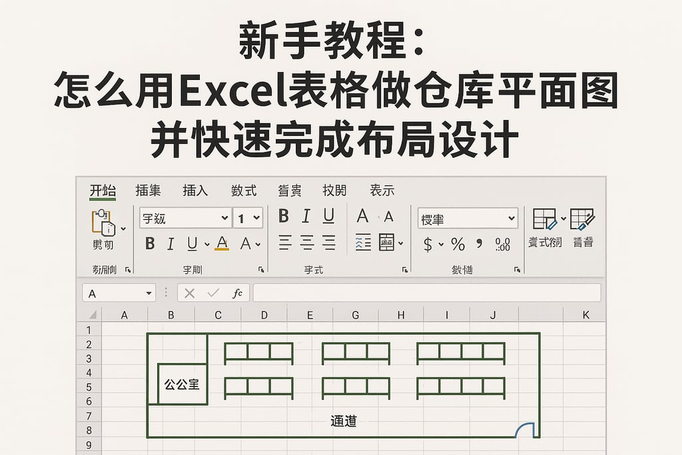Switch to the 插入 ribbon tab
The height and width of the screenshot is (455, 682).
point(195,191)
